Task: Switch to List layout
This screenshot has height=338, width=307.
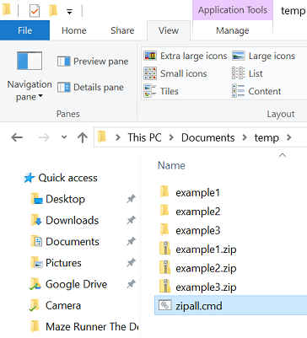Action: point(247,73)
